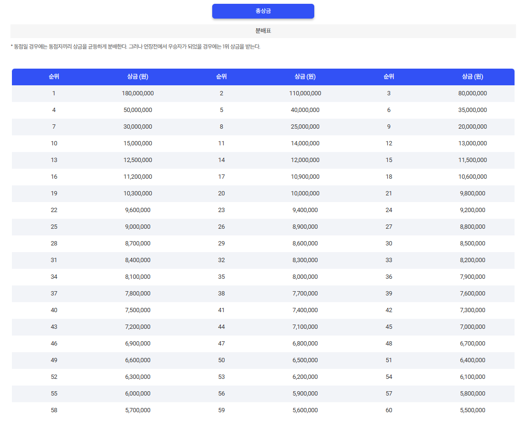Click the 7,000,000 value
Image resolution: width=526 pixels, height=427 pixels.
(x=472, y=327)
